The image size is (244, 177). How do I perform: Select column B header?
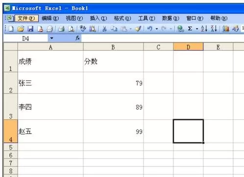coord(113,47)
